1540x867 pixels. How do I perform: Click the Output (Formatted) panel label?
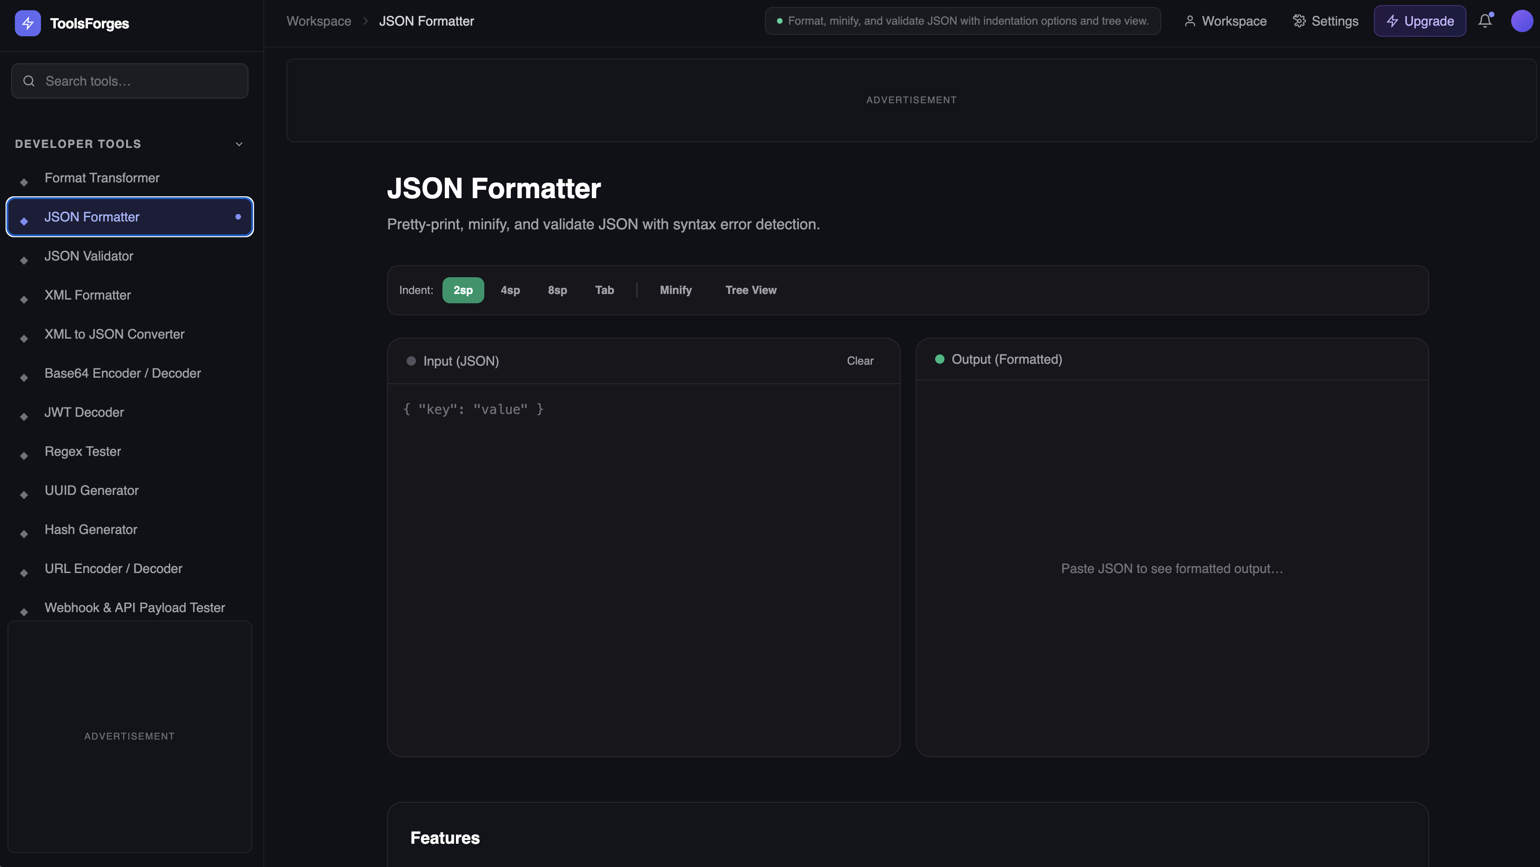click(x=1007, y=359)
